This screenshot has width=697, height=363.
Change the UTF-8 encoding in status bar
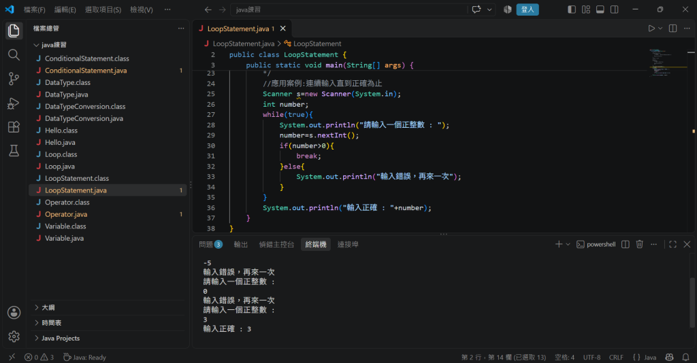[591, 358]
